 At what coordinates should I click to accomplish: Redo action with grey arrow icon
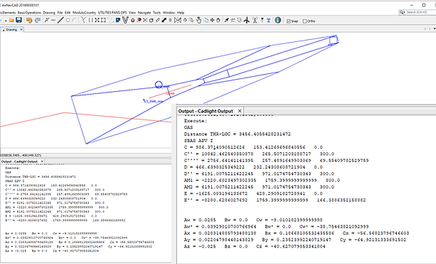click(38, 20)
